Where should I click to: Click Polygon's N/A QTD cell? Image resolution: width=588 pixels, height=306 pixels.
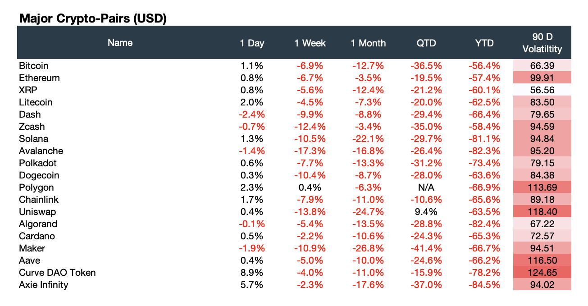(x=426, y=187)
